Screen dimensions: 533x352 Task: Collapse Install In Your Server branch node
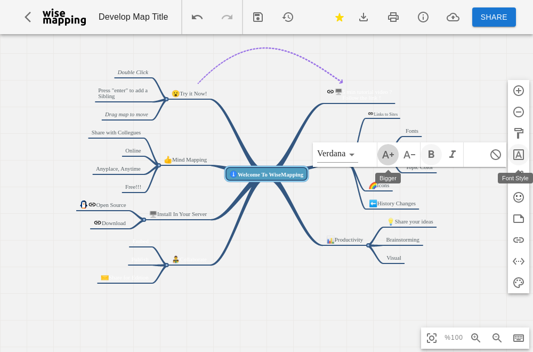(144, 220)
